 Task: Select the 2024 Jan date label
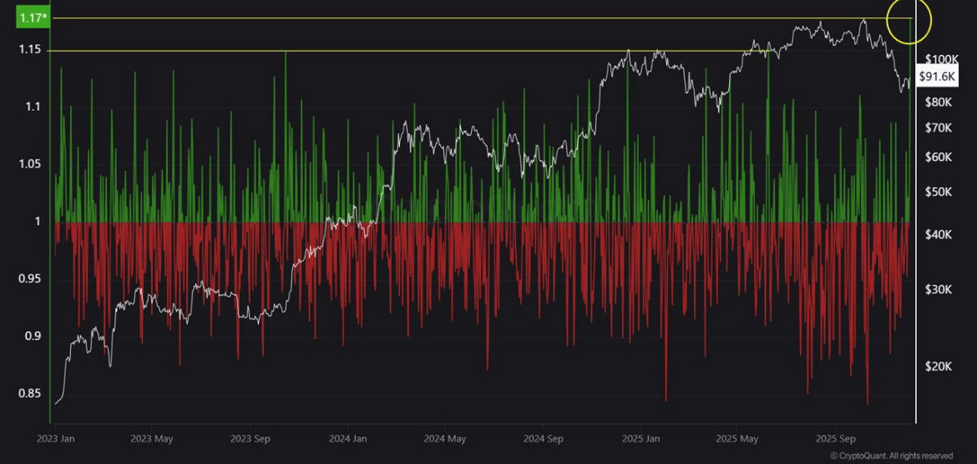[347, 438]
